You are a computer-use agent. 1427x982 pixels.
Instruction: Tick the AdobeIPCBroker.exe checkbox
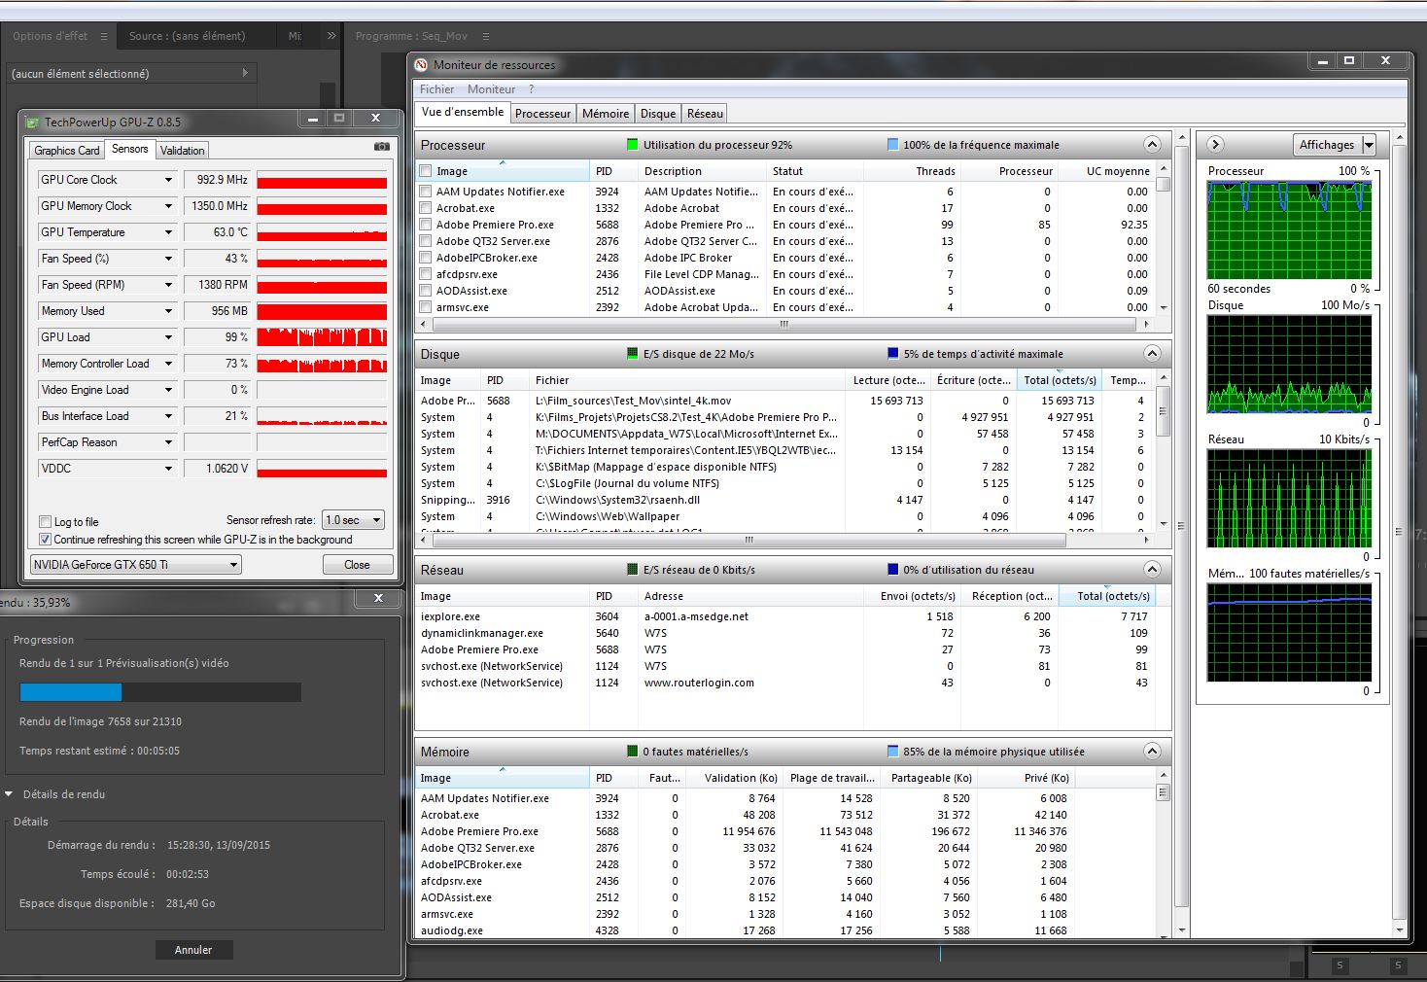click(425, 258)
